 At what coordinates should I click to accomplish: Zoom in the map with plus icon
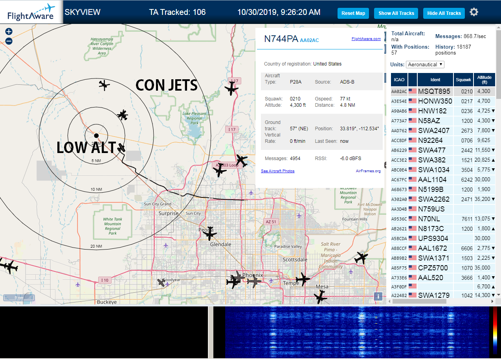coord(9,31)
